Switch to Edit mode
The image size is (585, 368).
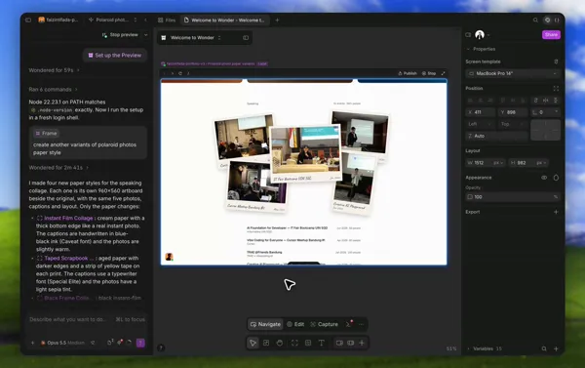click(295, 324)
